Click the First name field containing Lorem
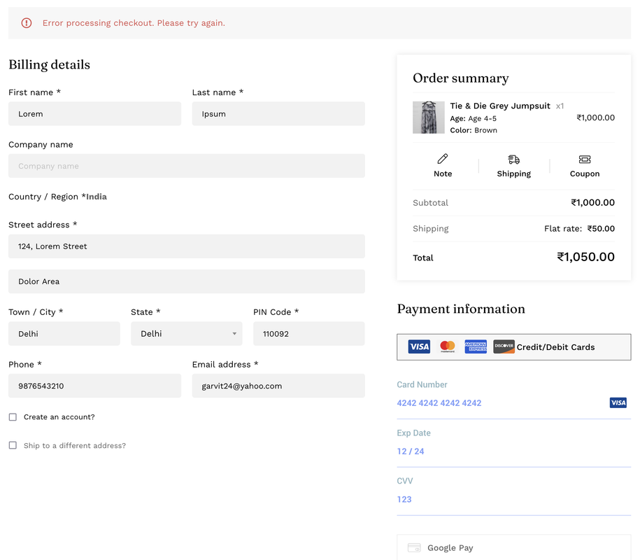The image size is (640, 560). tap(94, 113)
